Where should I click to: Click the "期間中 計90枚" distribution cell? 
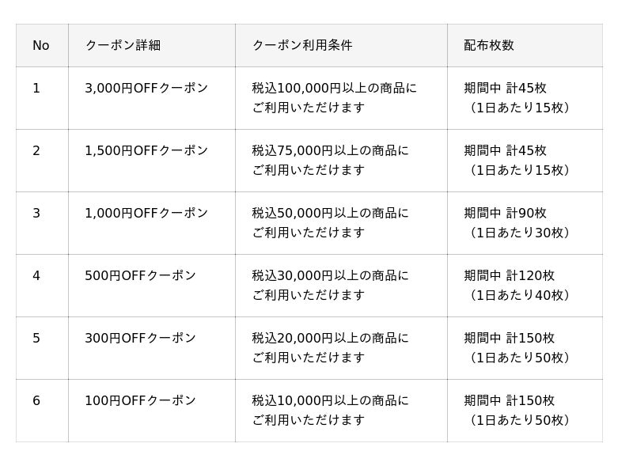coord(506,214)
